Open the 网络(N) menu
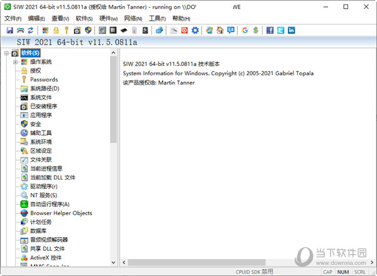Screen dimensions: 377x276 tap(133, 18)
